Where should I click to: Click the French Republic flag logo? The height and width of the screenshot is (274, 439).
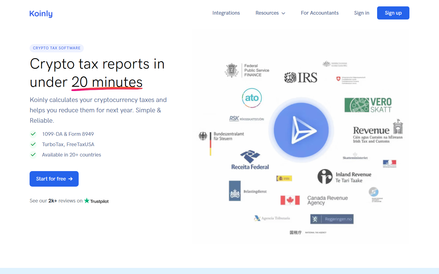390,164
